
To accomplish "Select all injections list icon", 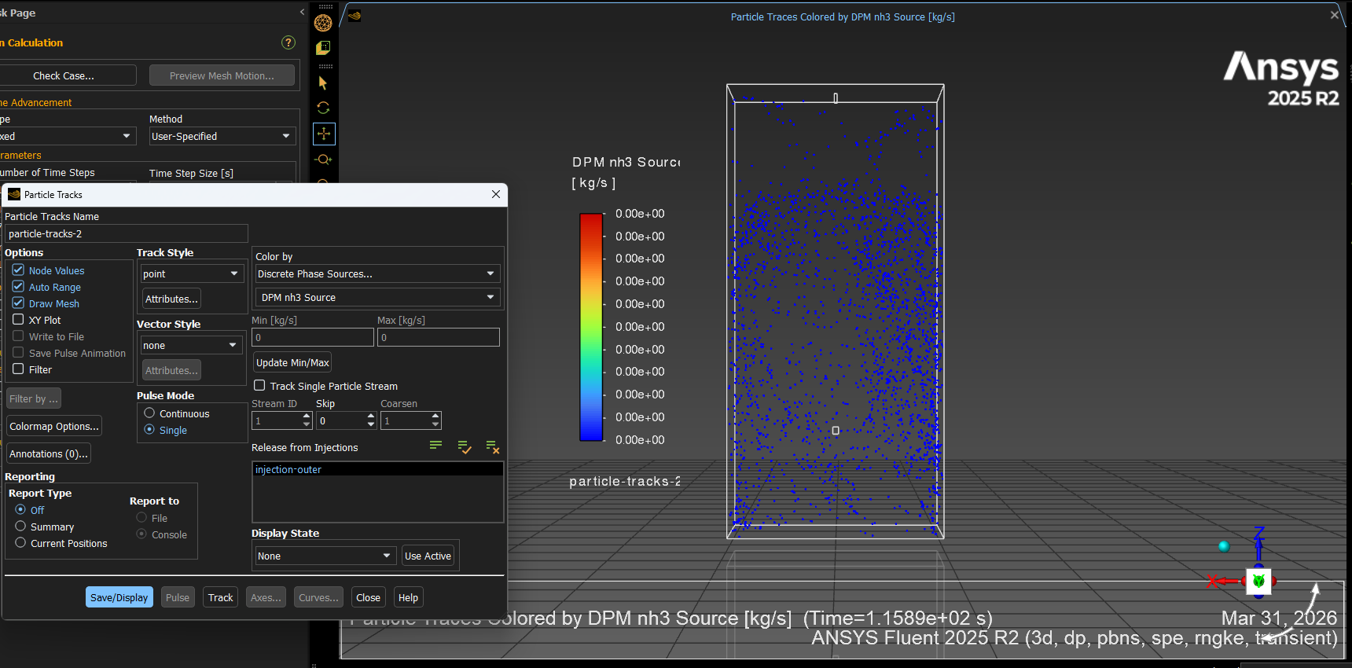I will point(465,447).
